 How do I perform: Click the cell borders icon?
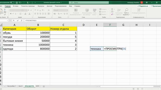click(20, 14)
